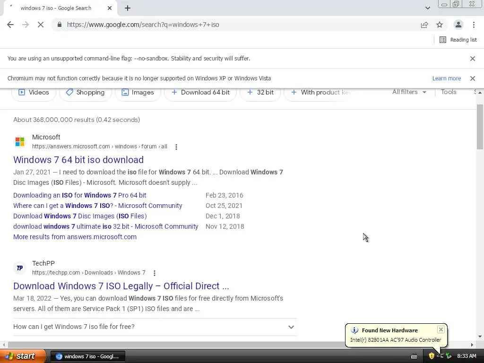This screenshot has width=484, height=363.
Task: Click the scroll down arrow of vertical scrollbar
Action: pos(480,337)
